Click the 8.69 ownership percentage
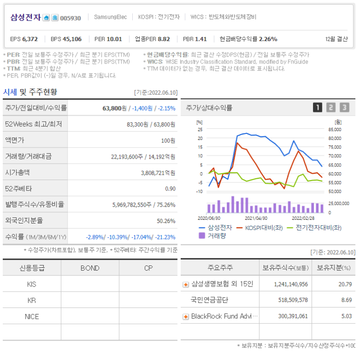 click(346, 300)
